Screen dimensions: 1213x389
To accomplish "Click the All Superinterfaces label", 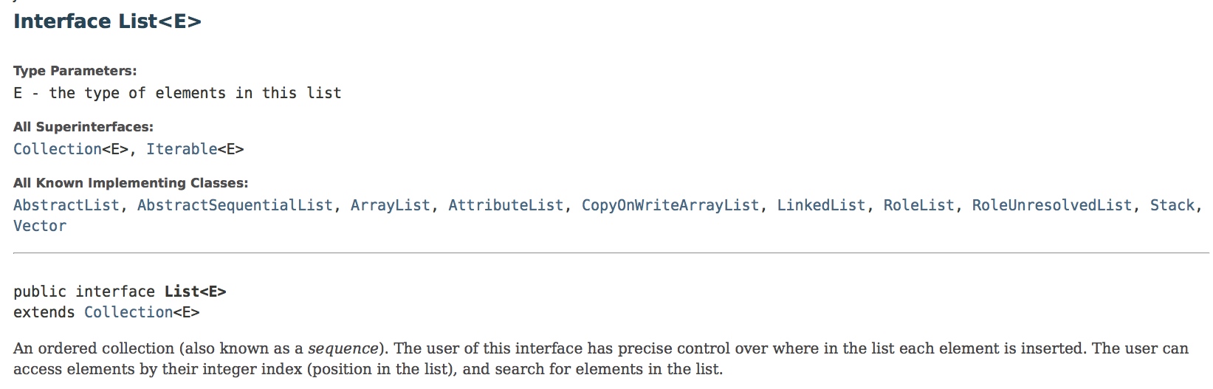I will (x=83, y=127).
